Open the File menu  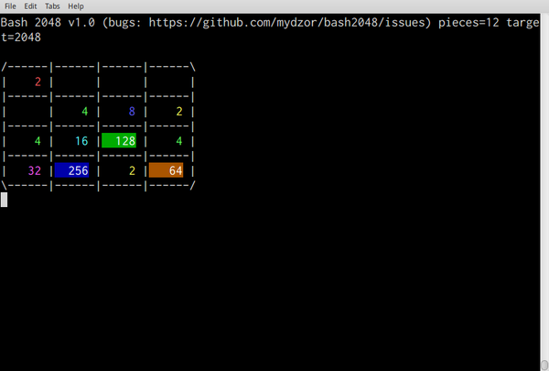pos(10,6)
